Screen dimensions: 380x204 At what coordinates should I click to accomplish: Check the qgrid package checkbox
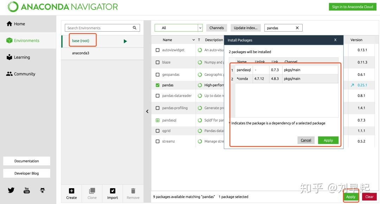158,131
